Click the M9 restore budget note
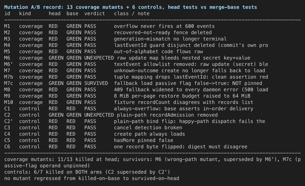The height and width of the screenshot is (186, 305). 182,96
